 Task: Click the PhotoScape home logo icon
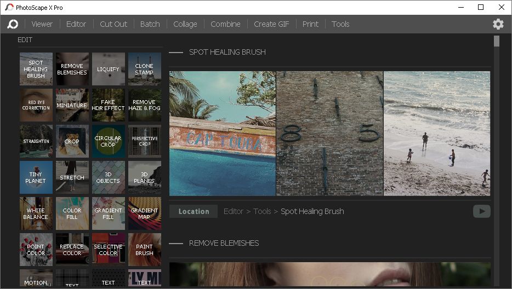click(13, 24)
